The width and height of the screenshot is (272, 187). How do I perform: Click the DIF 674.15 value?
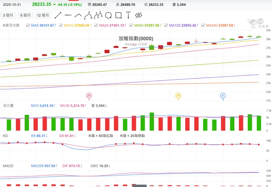72,166
